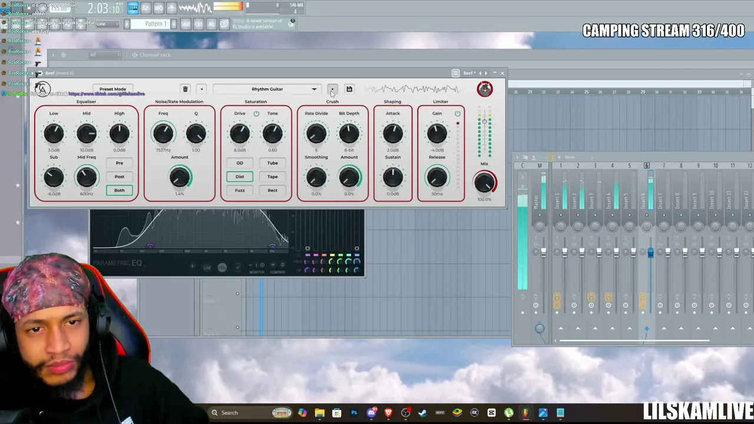Click the Preset Mode button

pyautogui.click(x=113, y=89)
